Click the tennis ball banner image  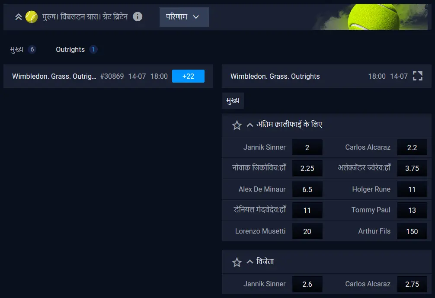click(372, 17)
